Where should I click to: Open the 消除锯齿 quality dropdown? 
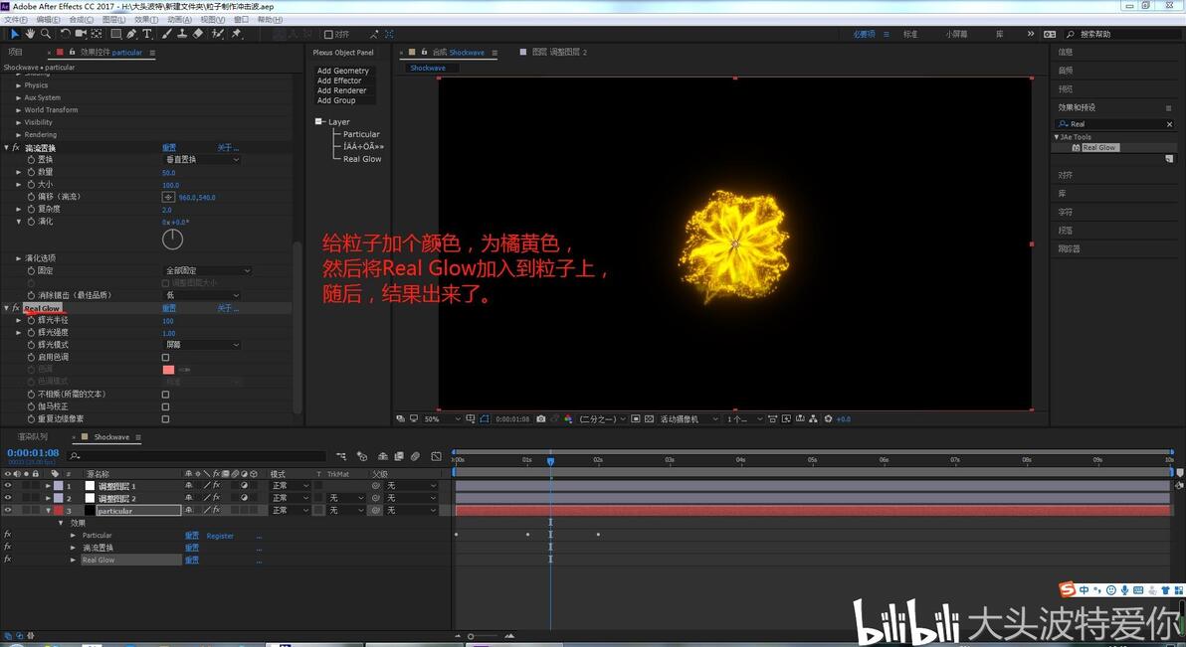click(202, 295)
